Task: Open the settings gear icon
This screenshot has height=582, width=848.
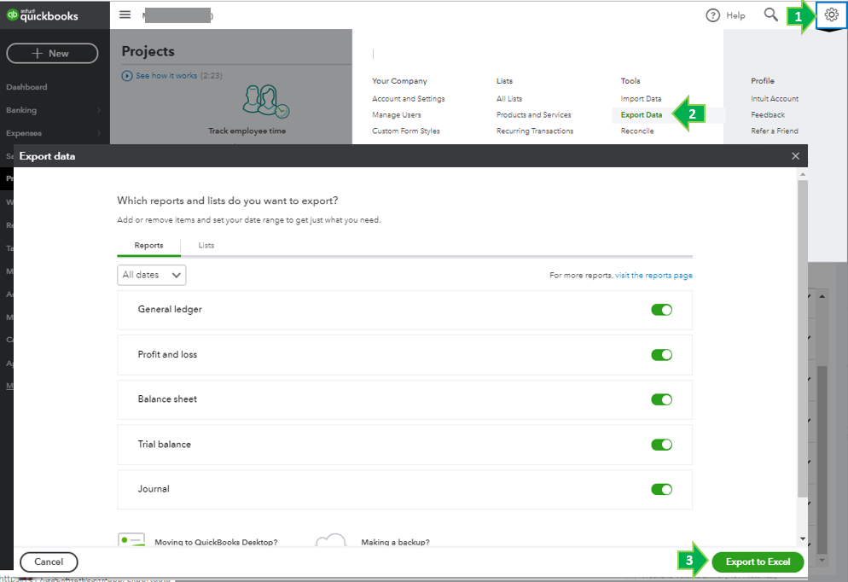Action: point(831,15)
